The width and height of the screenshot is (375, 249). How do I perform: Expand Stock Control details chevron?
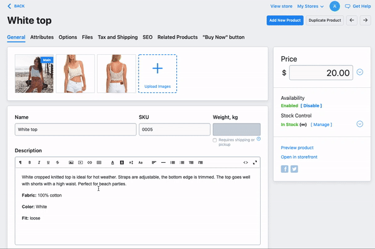[x=360, y=124]
